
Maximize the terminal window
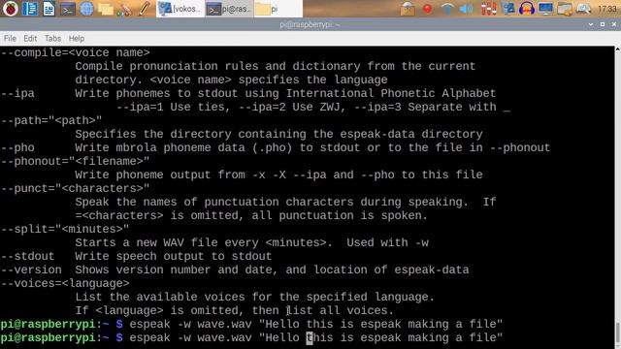point(603,24)
